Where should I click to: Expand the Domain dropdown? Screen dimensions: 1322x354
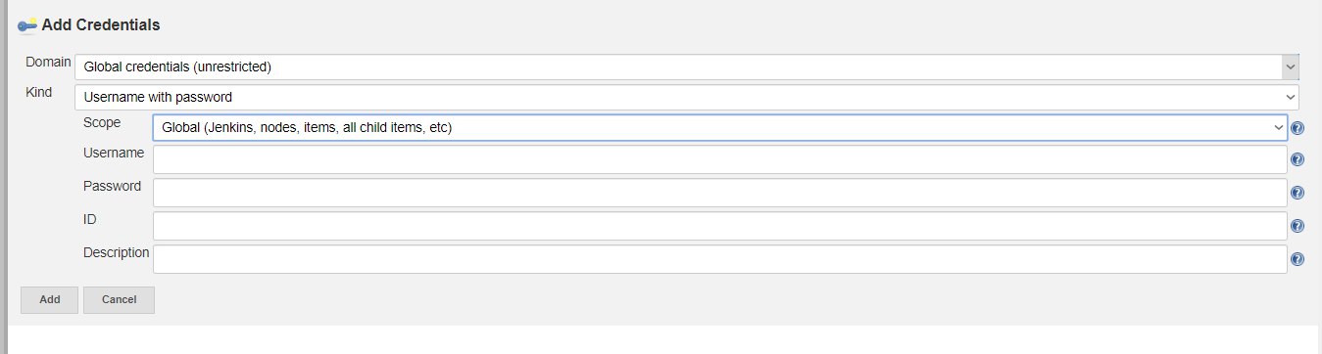click(687, 66)
